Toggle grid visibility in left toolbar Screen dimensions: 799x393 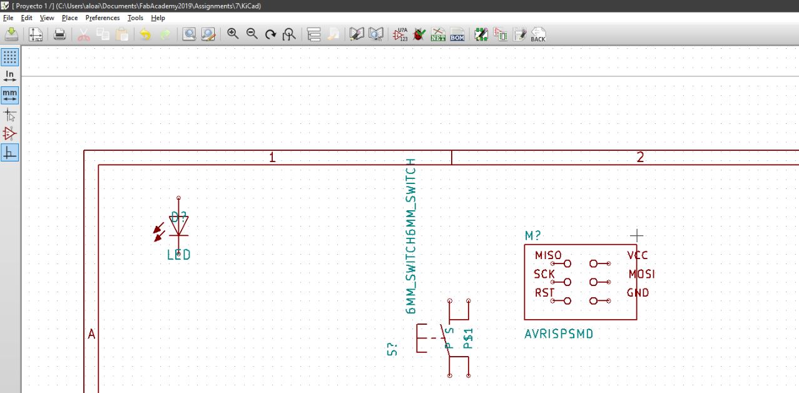[x=9, y=58]
